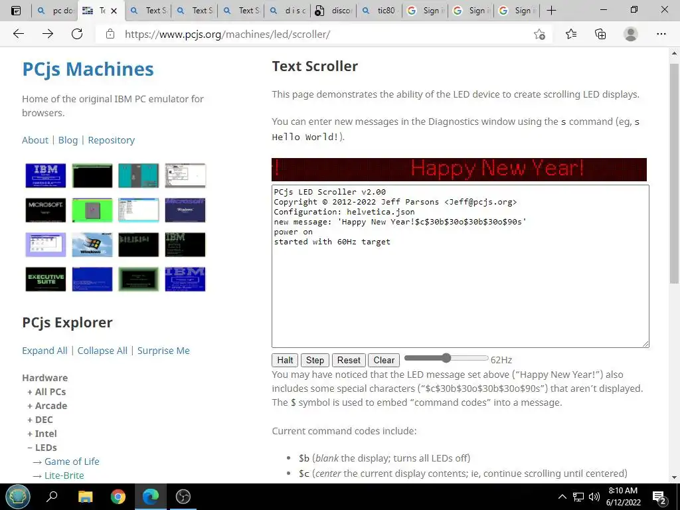This screenshot has height=510, width=680.
Task: Open the Blog link
Action: pyautogui.click(x=68, y=140)
